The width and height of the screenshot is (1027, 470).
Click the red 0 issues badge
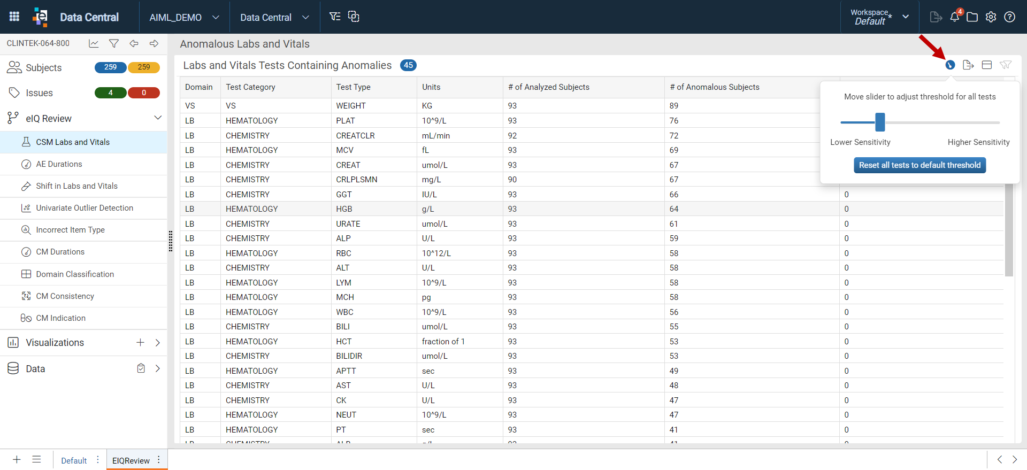click(144, 93)
